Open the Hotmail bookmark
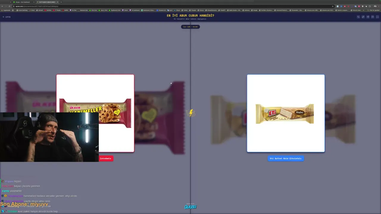The image size is (381, 214). [x=40, y=10]
